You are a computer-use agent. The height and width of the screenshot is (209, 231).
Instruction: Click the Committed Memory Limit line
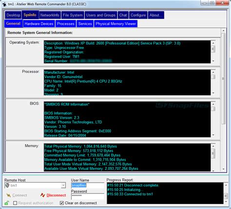coord(82,155)
